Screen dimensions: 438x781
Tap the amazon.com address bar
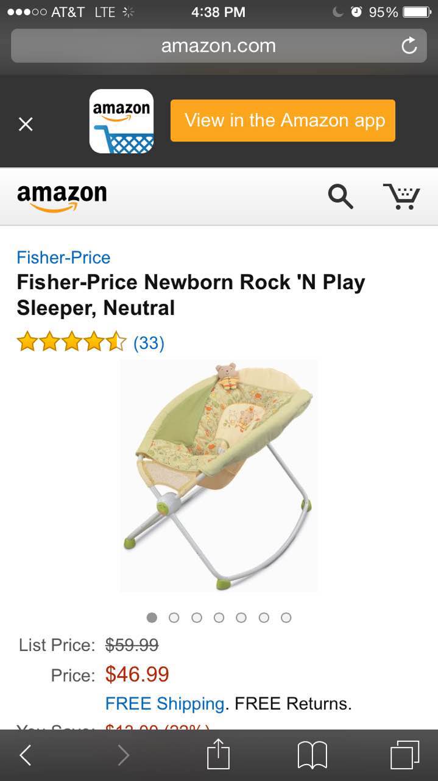tap(219, 46)
